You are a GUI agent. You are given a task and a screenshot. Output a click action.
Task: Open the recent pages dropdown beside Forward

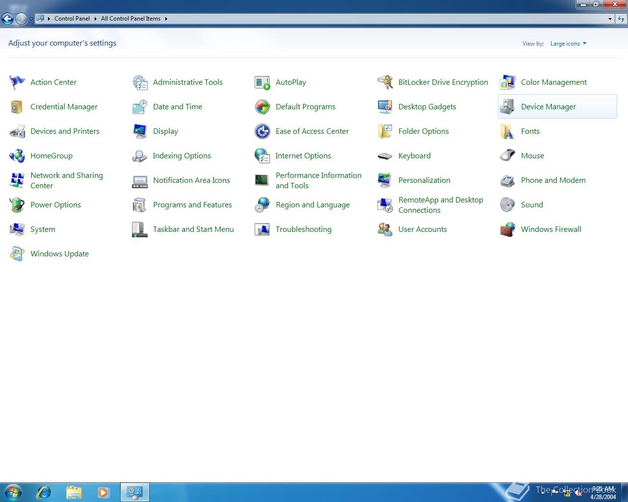coord(31,19)
